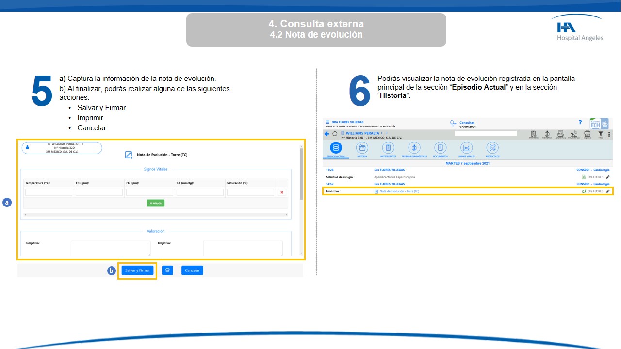Click the Protocolos icon
This screenshot has height=349, width=621.
(492, 148)
